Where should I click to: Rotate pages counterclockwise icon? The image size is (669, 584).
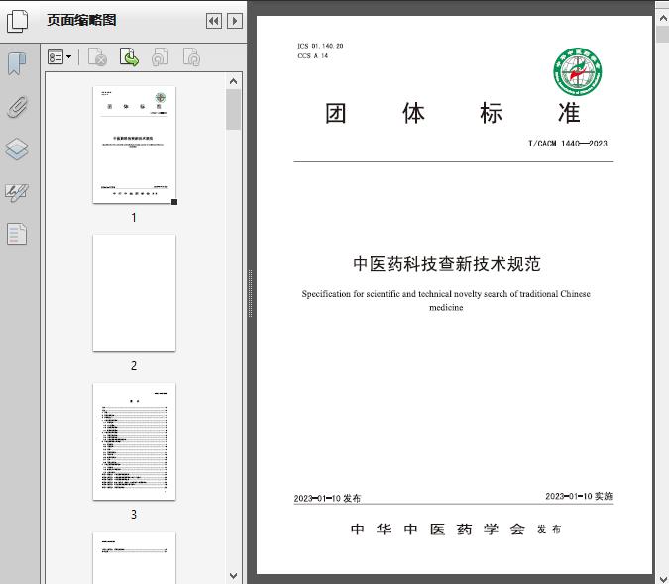click(160, 57)
